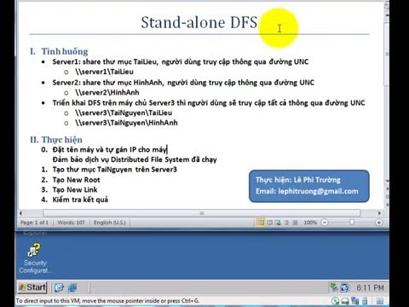
Task: Click the \\server2\HinhAnh path line
Action: [x=107, y=92]
